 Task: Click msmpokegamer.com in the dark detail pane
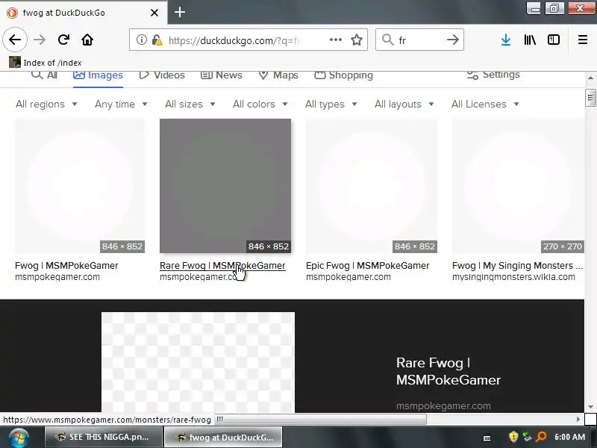(x=443, y=405)
